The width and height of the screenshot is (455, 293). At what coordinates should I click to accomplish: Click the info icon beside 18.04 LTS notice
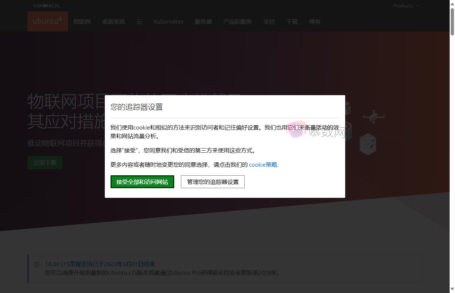point(36,264)
